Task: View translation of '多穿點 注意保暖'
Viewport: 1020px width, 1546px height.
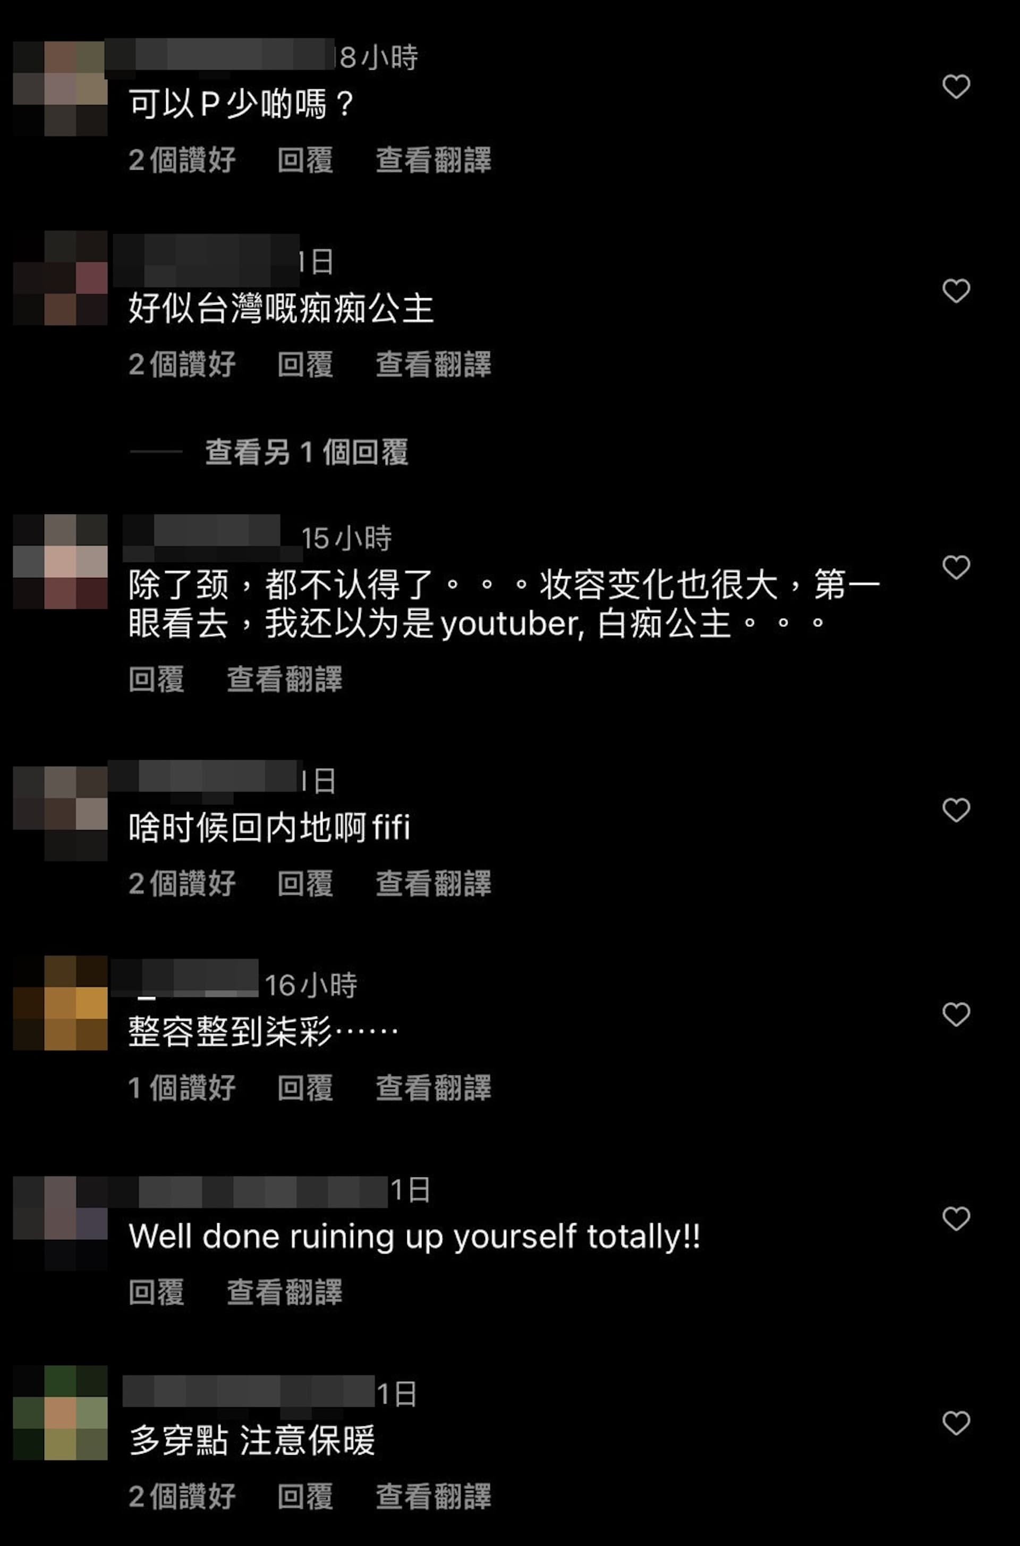Action: point(433,1497)
